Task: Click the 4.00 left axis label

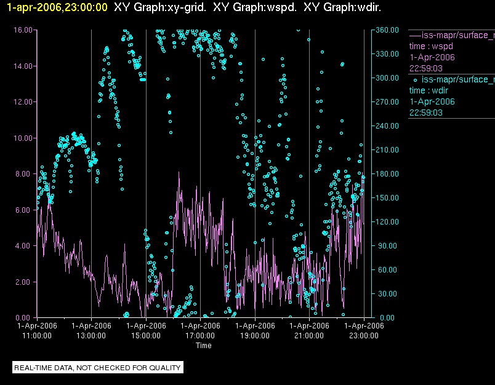Action: tap(24, 245)
